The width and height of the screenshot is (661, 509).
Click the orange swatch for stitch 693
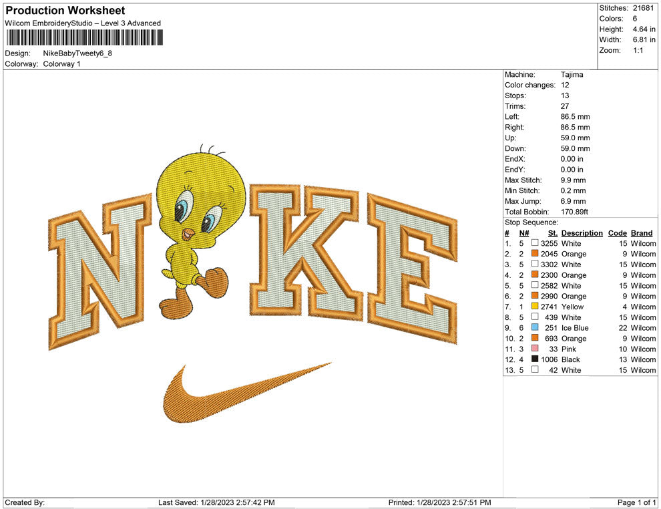pyautogui.click(x=535, y=338)
